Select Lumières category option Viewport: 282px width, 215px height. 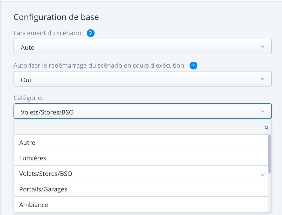pyautogui.click(x=141, y=158)
